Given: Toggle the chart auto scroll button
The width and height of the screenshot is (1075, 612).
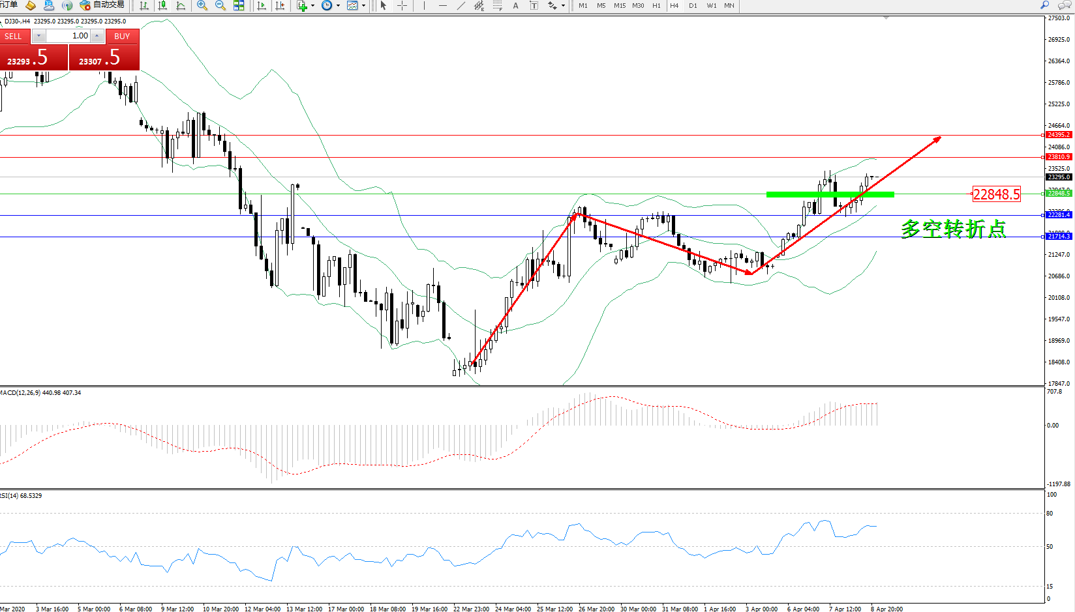Looking at the screenshot, I should point(262,5).
